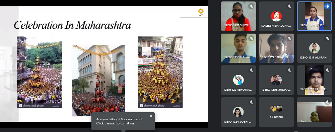335x132 pixels.
Task: Click muted mic icon on PABALE tile
Action: tap(327, 70)
